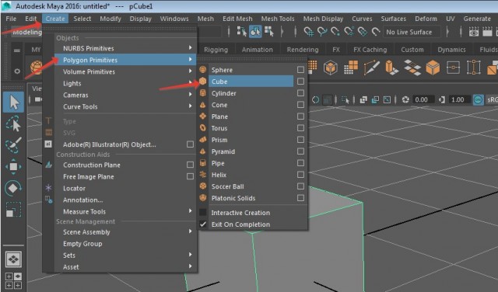Click the render current frame clapperboard icon
The width and height of the screenshot is (498, 292).
click(487, 32)
